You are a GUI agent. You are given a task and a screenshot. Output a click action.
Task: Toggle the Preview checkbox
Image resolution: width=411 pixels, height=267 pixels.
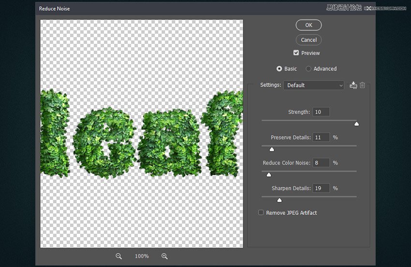[x=296, y=53]
